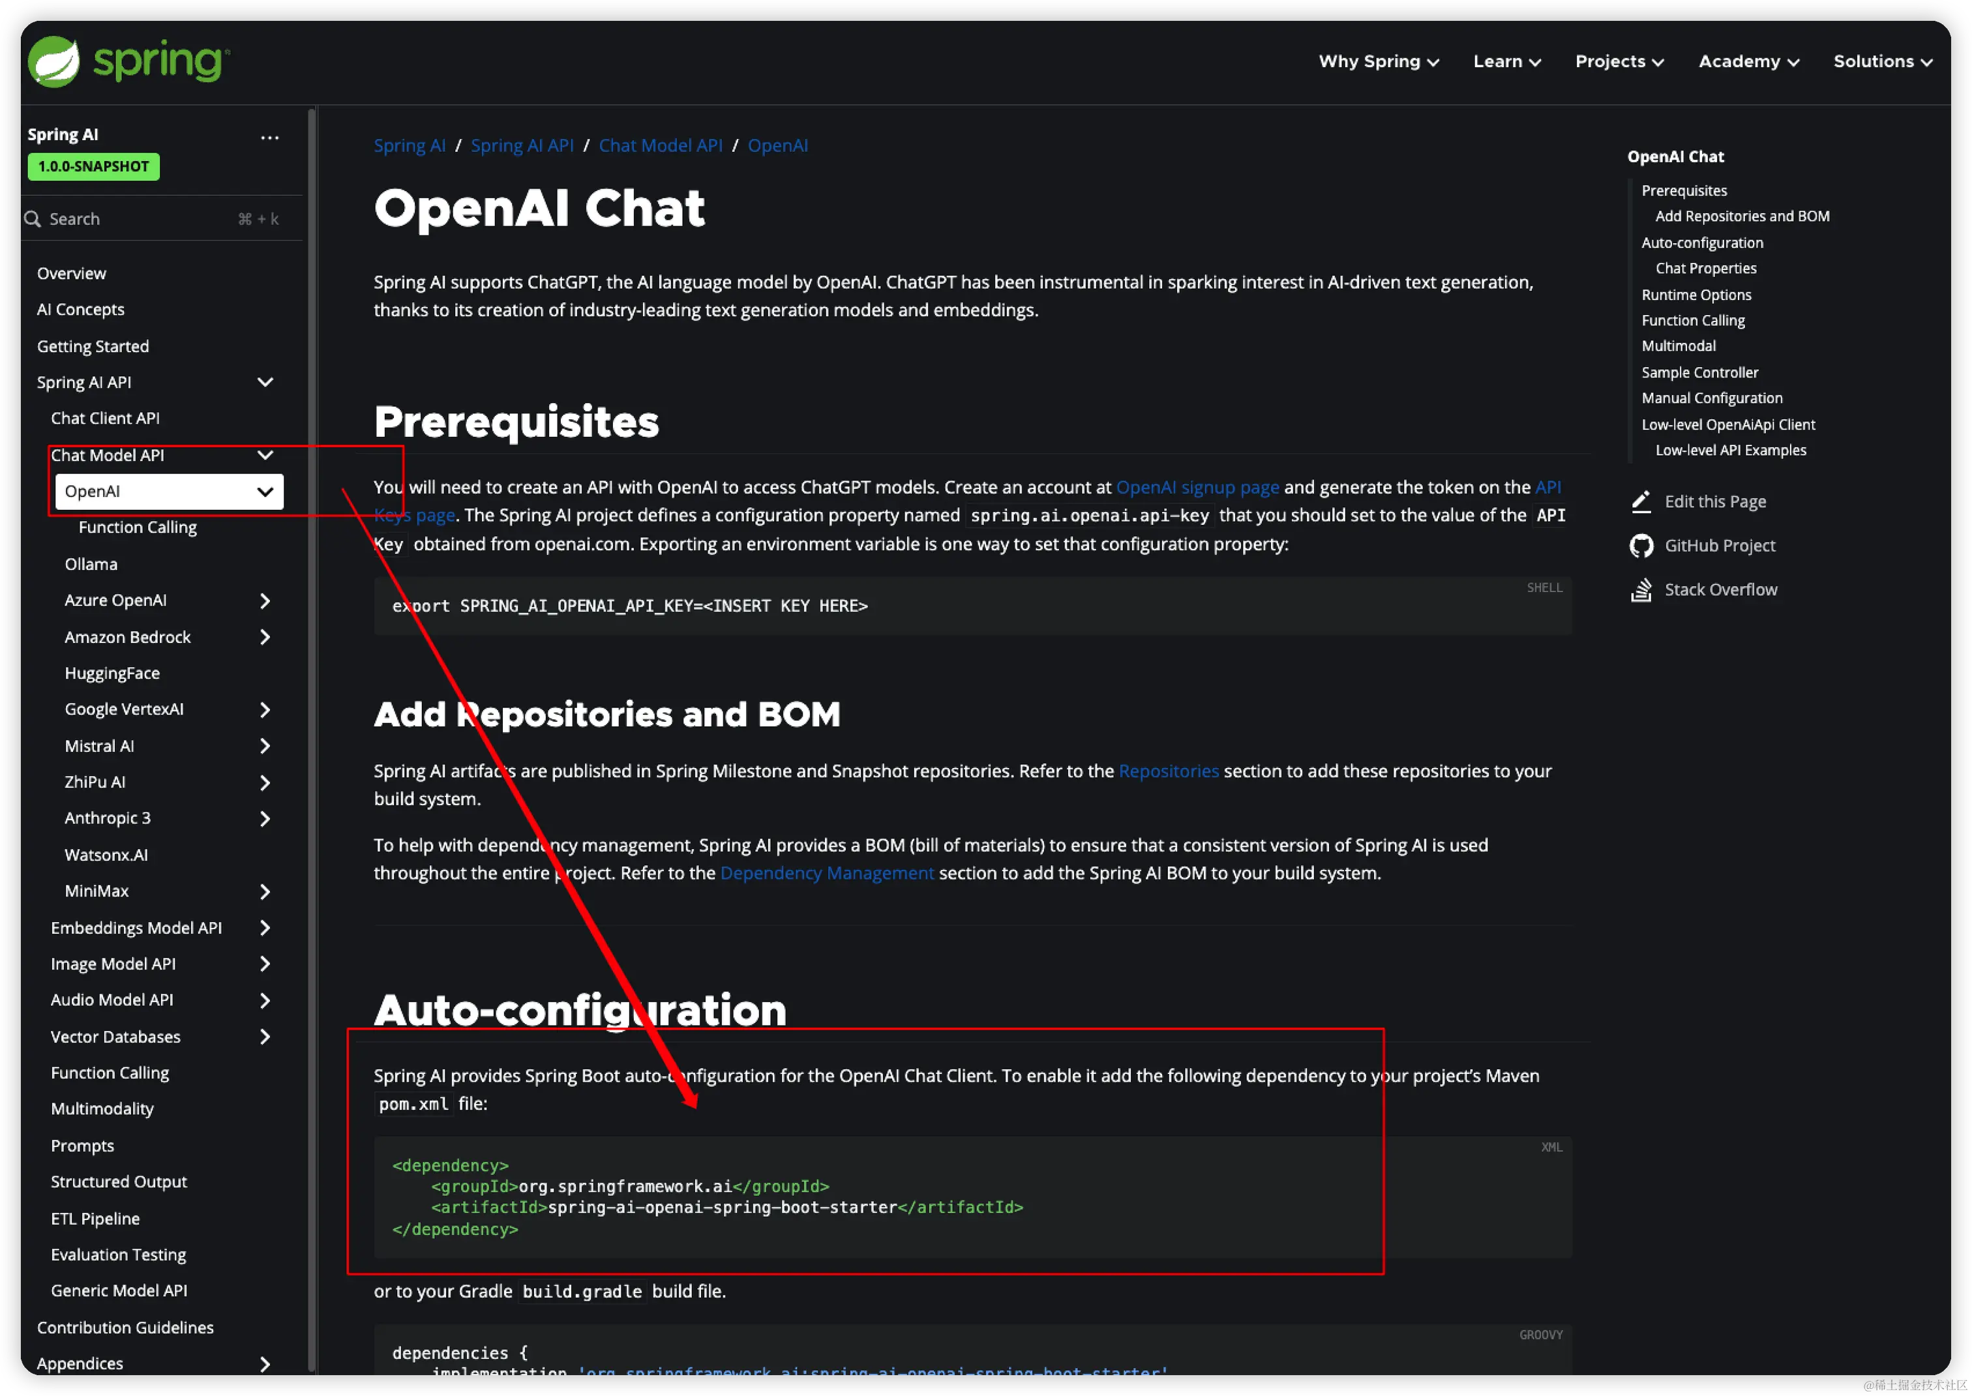Expand the Image Model API chevron

point(265,964)
